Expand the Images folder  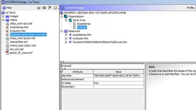pos(3,16)
